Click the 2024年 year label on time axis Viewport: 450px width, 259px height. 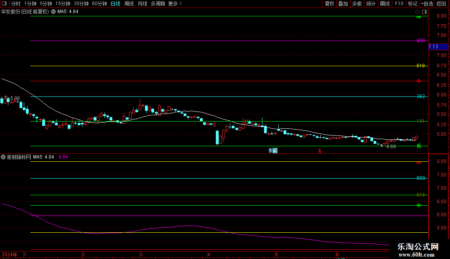10,255
